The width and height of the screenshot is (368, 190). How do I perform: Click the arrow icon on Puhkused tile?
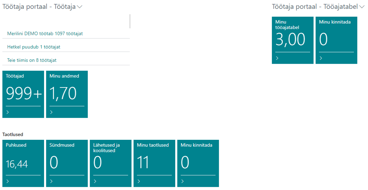pyautogui.click(x=8, y=181)
